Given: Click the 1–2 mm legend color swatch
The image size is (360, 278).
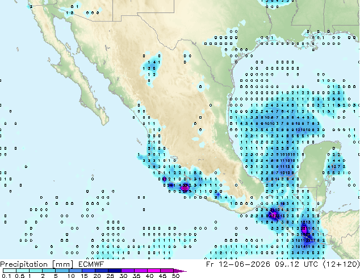Looking at the screenshot, I should [x=36, y=271].
